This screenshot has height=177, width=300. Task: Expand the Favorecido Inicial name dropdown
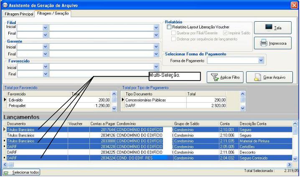pos(156,67)
